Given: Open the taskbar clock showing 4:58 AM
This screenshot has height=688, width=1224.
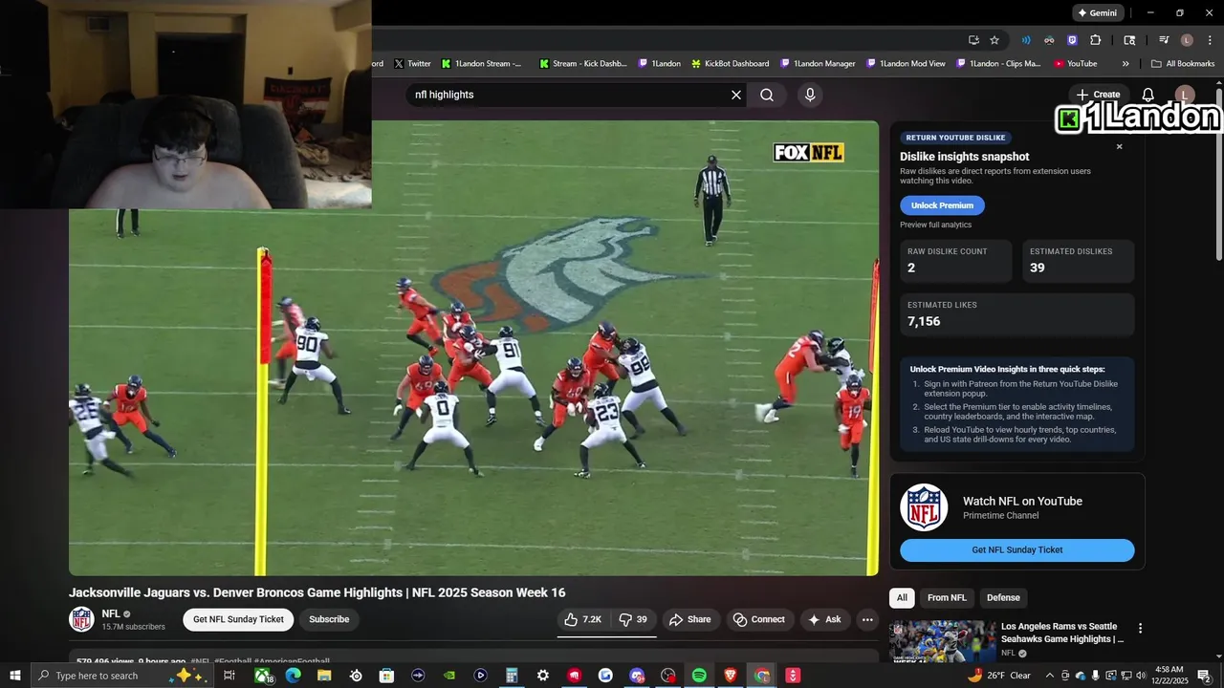Looking at the screenshot, I should point(1170,676).
